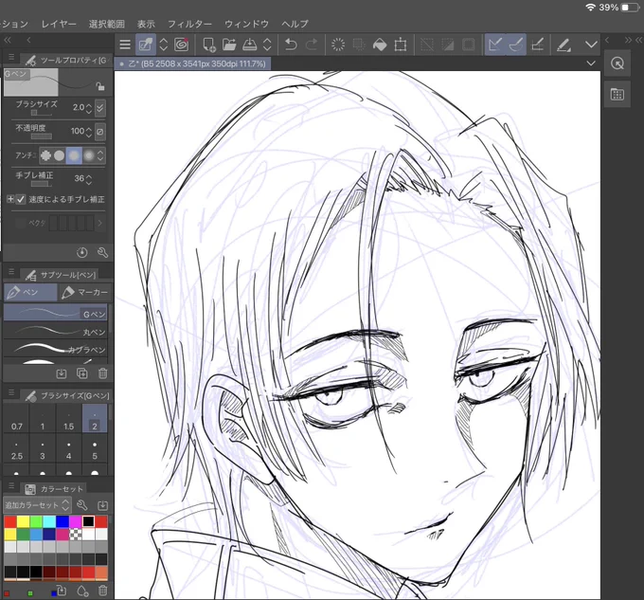Choose brush size preset 2.5
The width and height of the screenshot is (644, 600).
point(16,450)
